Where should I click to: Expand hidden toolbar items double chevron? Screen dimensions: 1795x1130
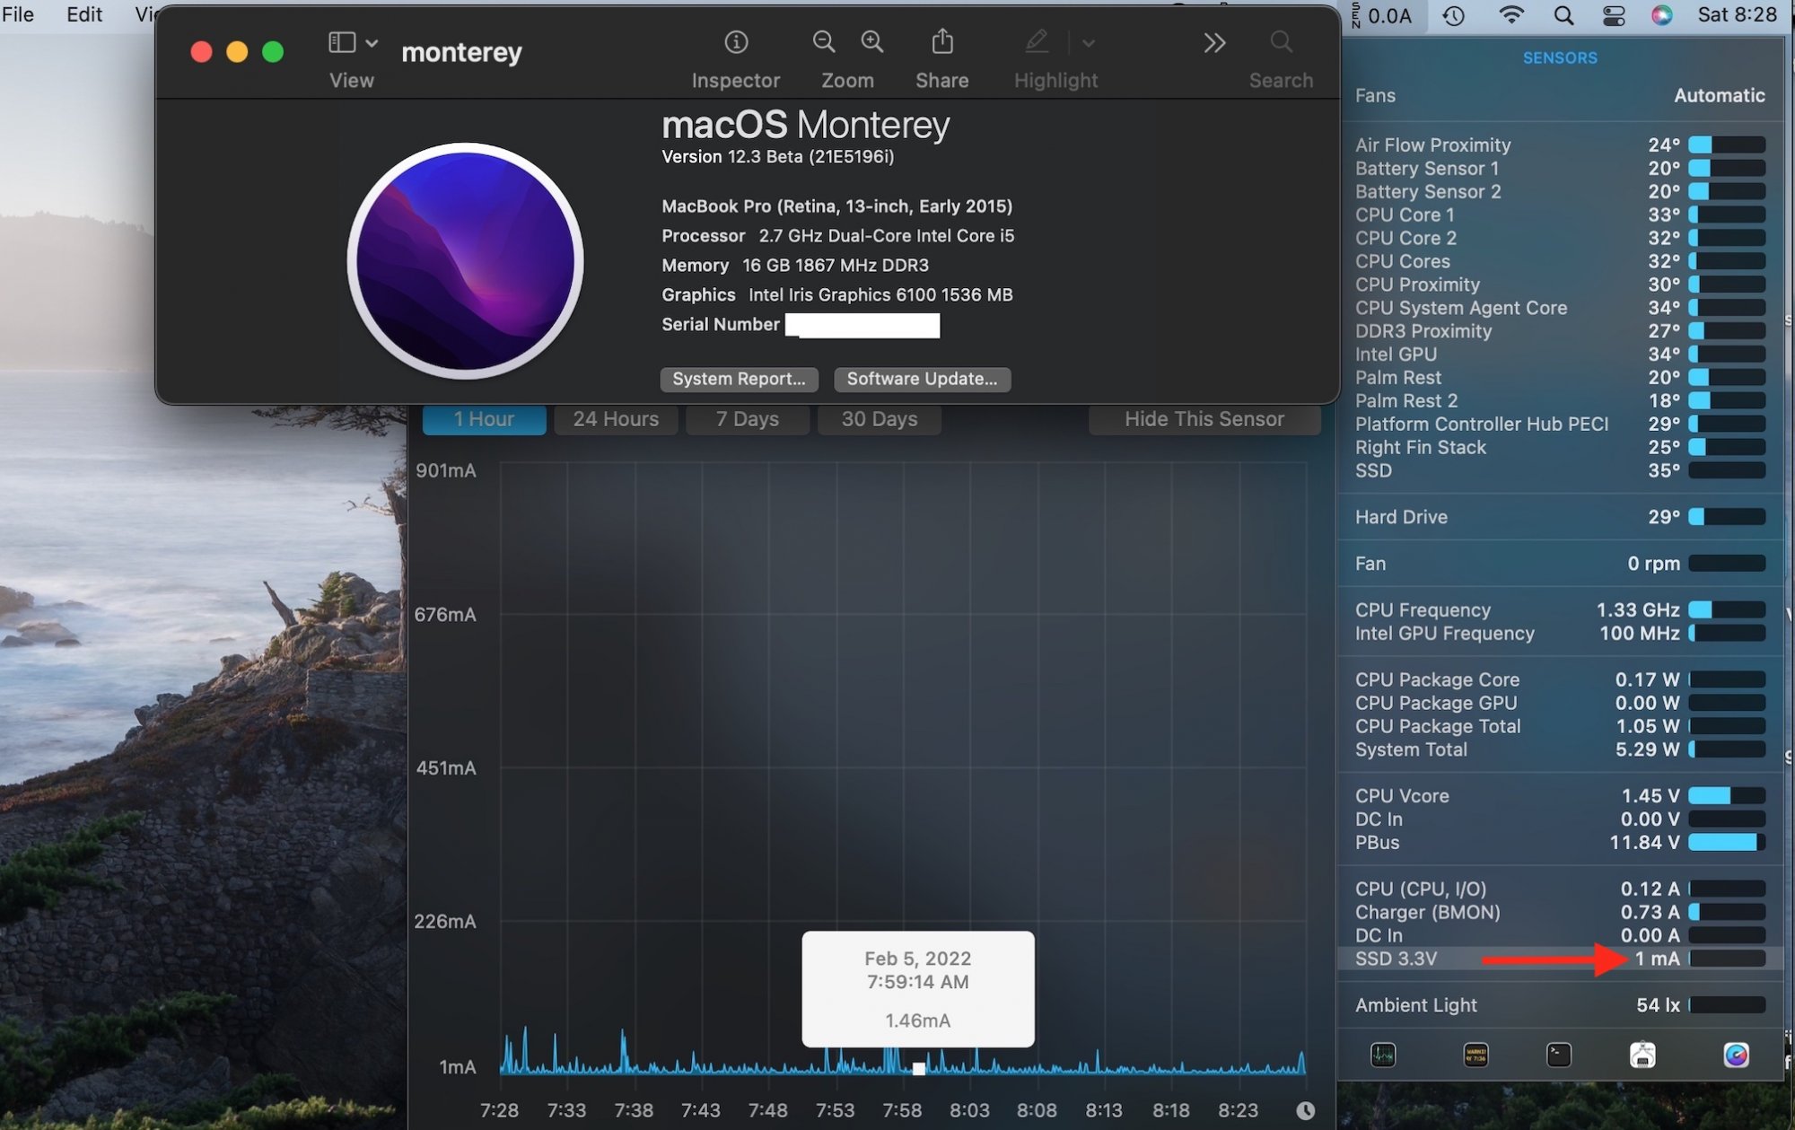[1214, 43]
